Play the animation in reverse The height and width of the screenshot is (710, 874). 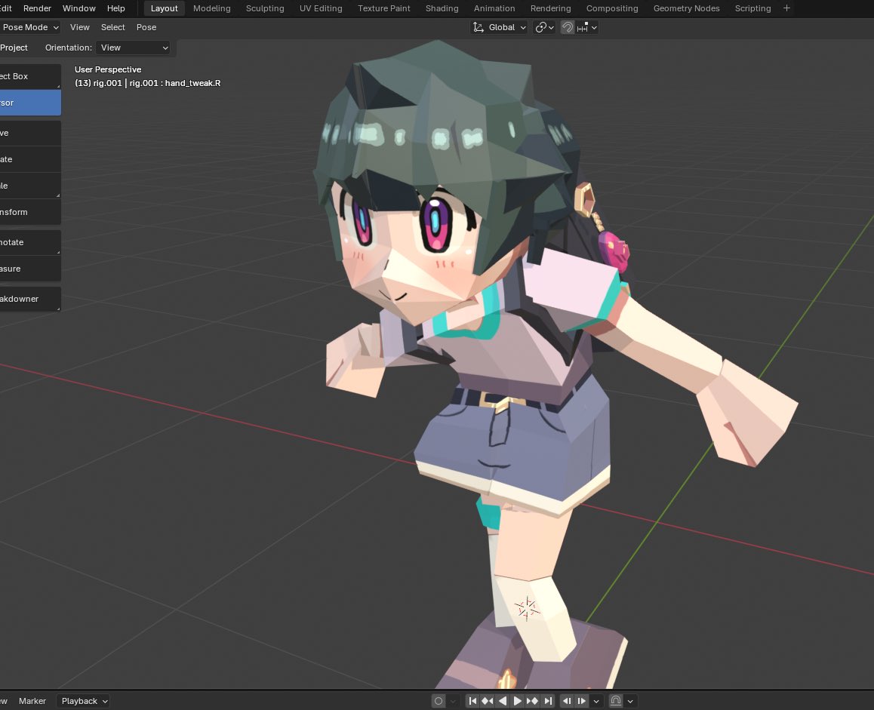click(x=502, y=701)
